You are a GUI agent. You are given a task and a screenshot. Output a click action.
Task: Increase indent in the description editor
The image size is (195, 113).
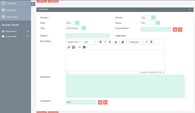pos(151,42)
